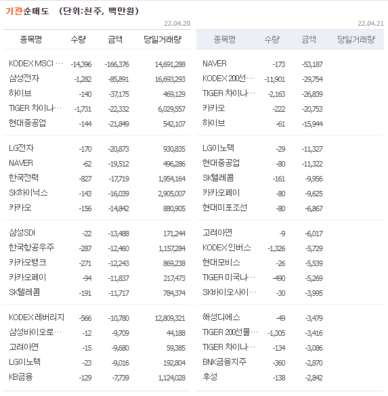Select the -166,376 amount cell
The height and width of the screenshot is (396, 388).
tap(117, 64)
